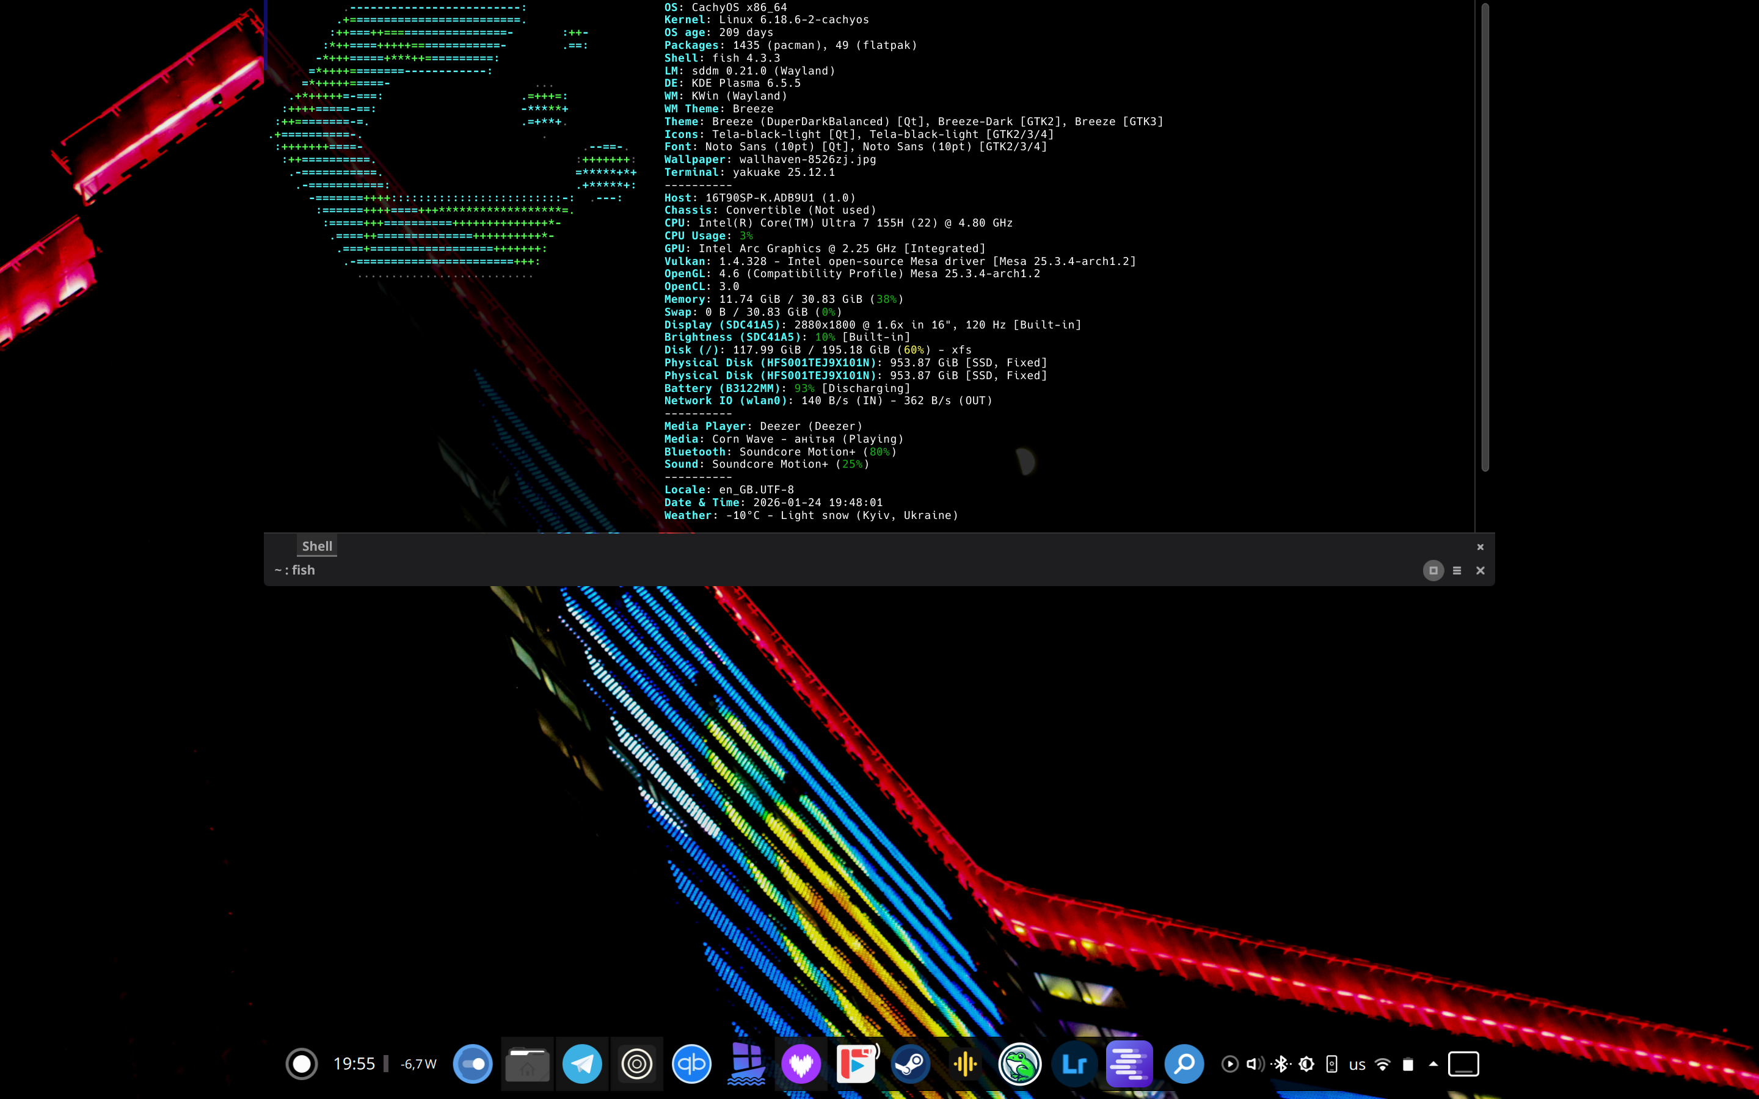This screenshot has height=1099, width=1759.
Task: Open the qBittorrent taskbar icon
Action: tap(691, 1064)
